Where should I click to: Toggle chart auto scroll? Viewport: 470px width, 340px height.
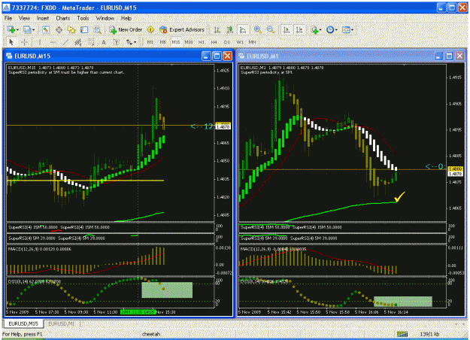pyautogui.click(x=287, y=29)
